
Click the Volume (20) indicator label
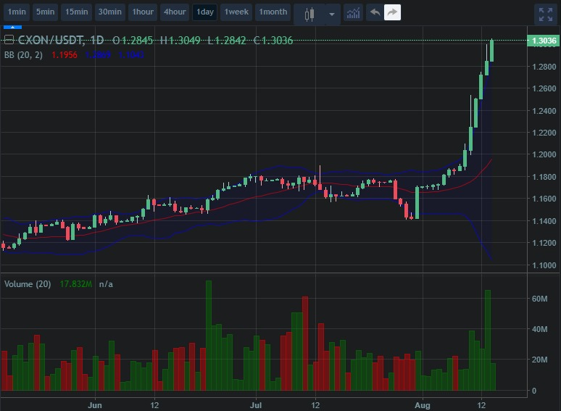pos(28,284)
